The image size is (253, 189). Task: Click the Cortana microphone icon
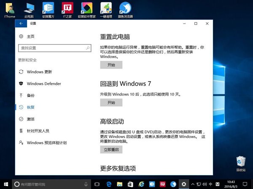tap(86, 184)
